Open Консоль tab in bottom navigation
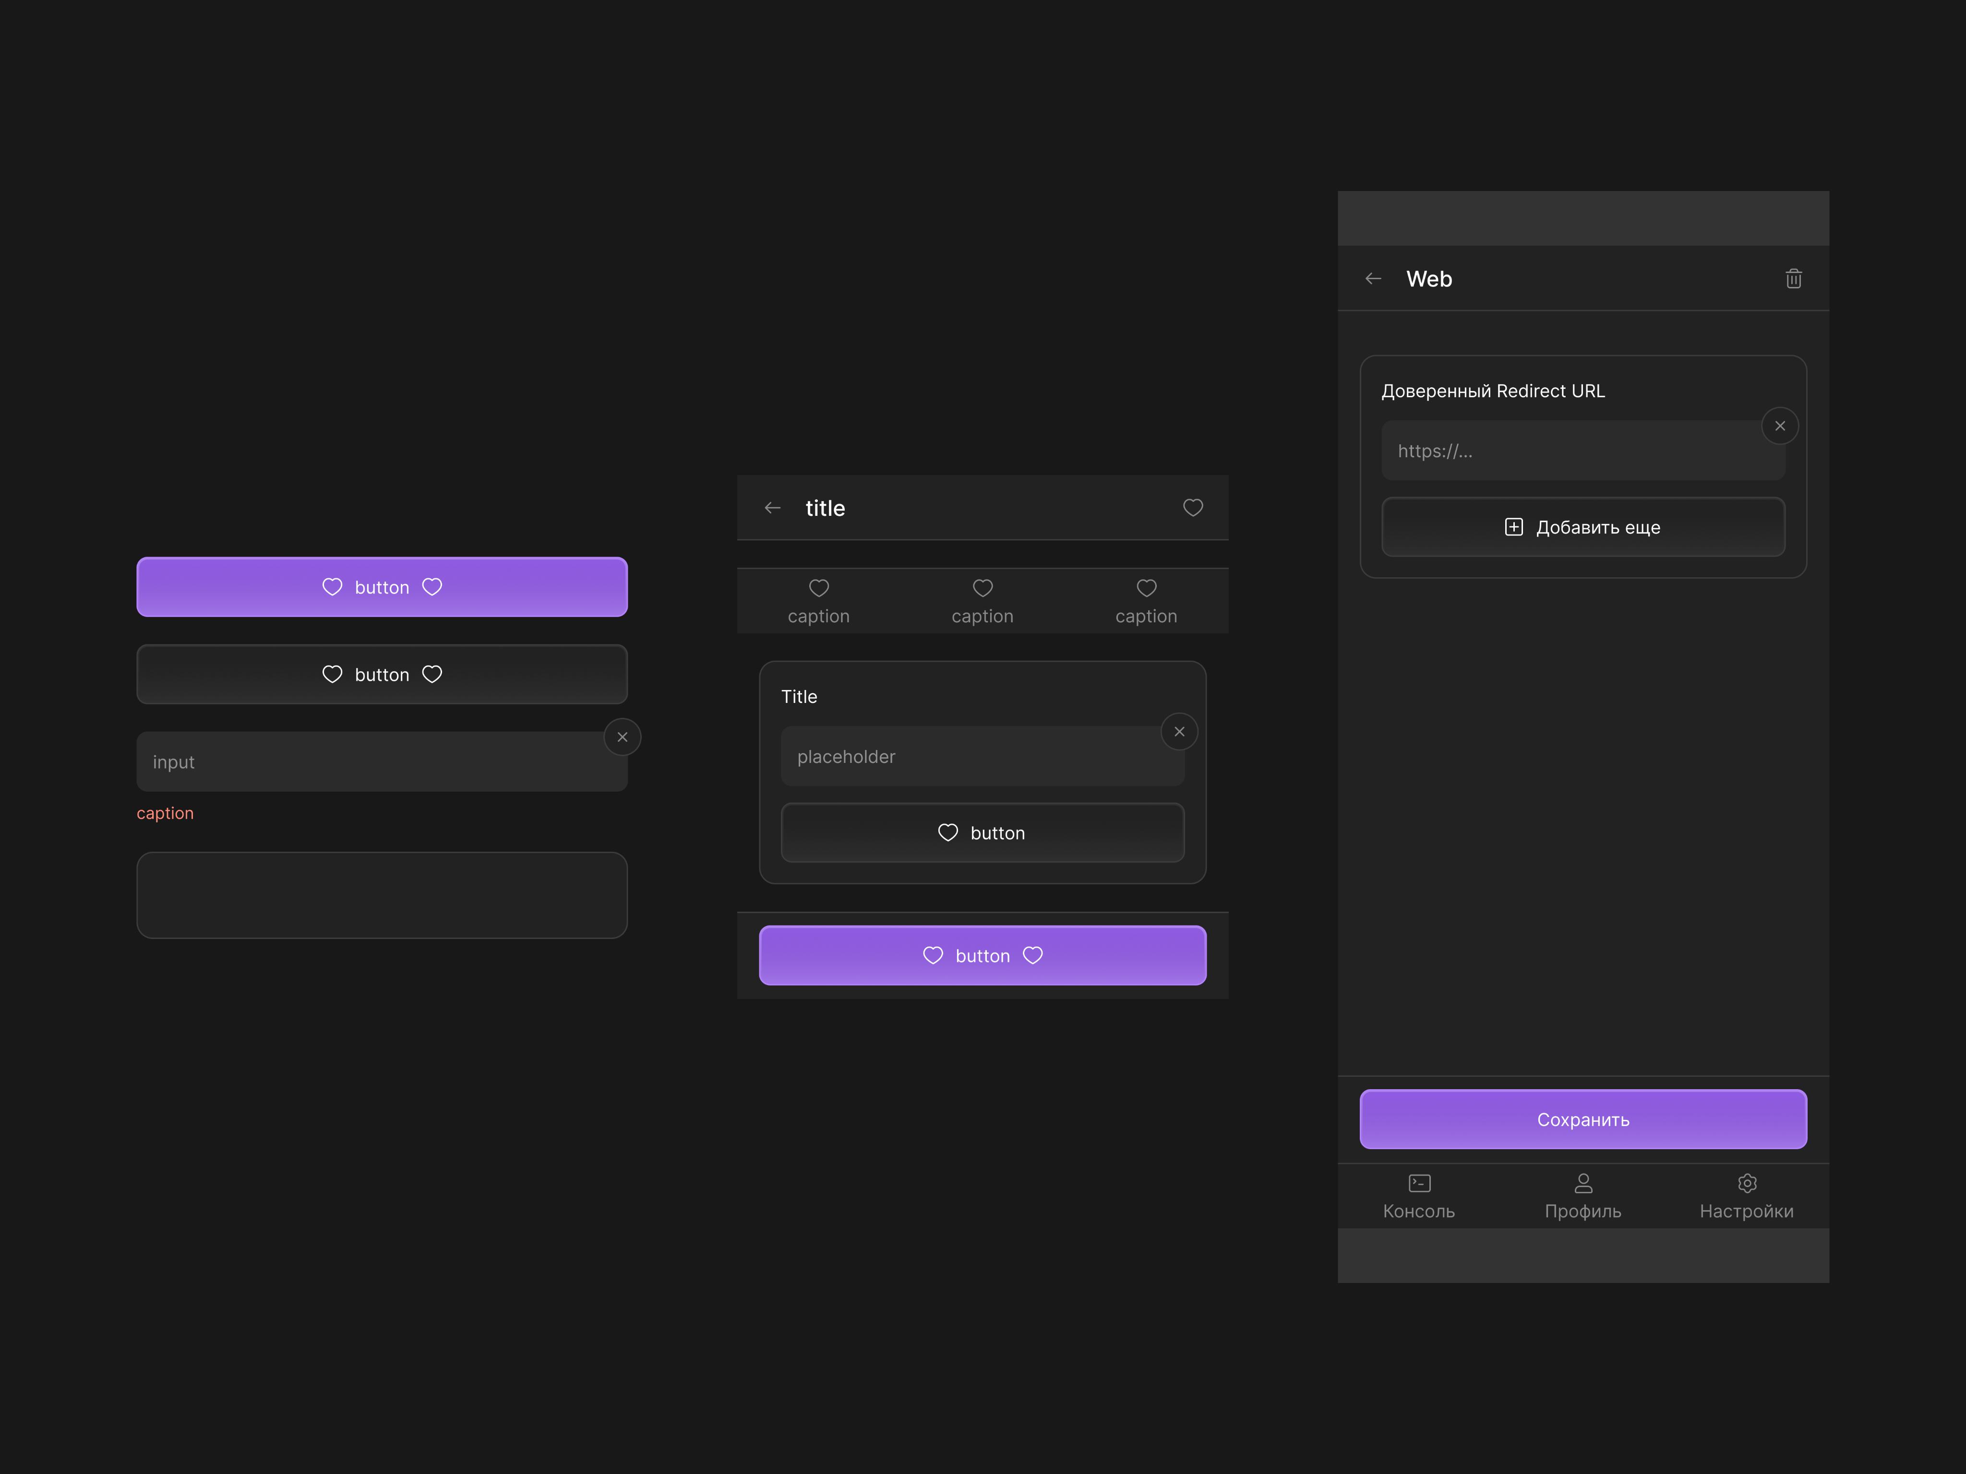The image size is (1966, 1474). pos(1419,1197)
